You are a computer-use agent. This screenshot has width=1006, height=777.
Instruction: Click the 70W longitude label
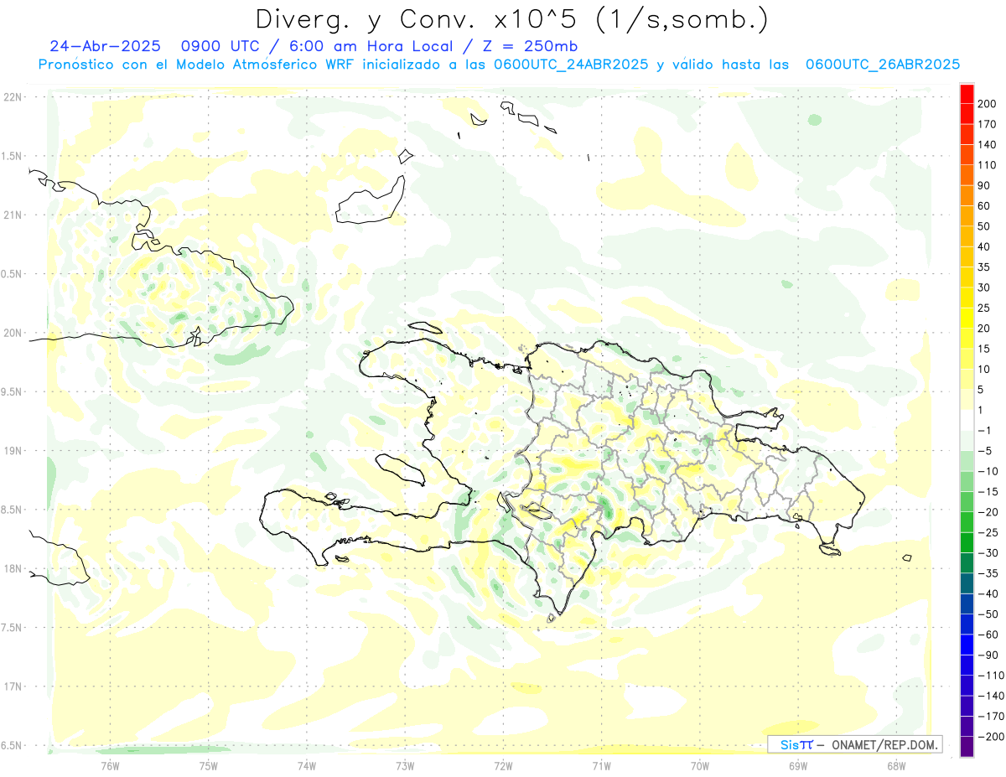pos(700,765)
